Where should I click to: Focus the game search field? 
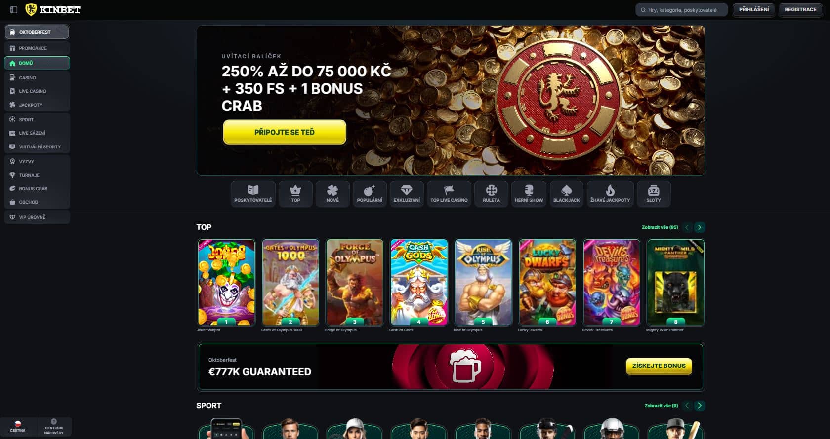[681, 10]
